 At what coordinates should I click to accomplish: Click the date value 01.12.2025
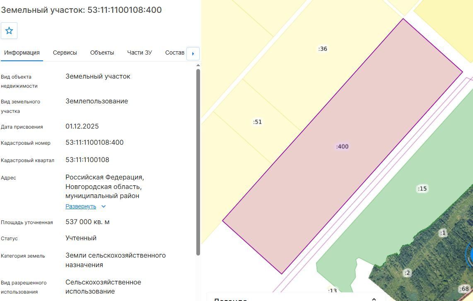[82, 127]
